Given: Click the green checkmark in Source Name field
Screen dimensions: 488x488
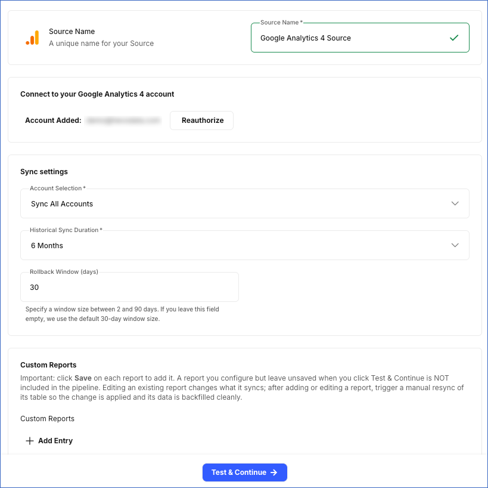Looking at the screenshot, I should [454, 38].
